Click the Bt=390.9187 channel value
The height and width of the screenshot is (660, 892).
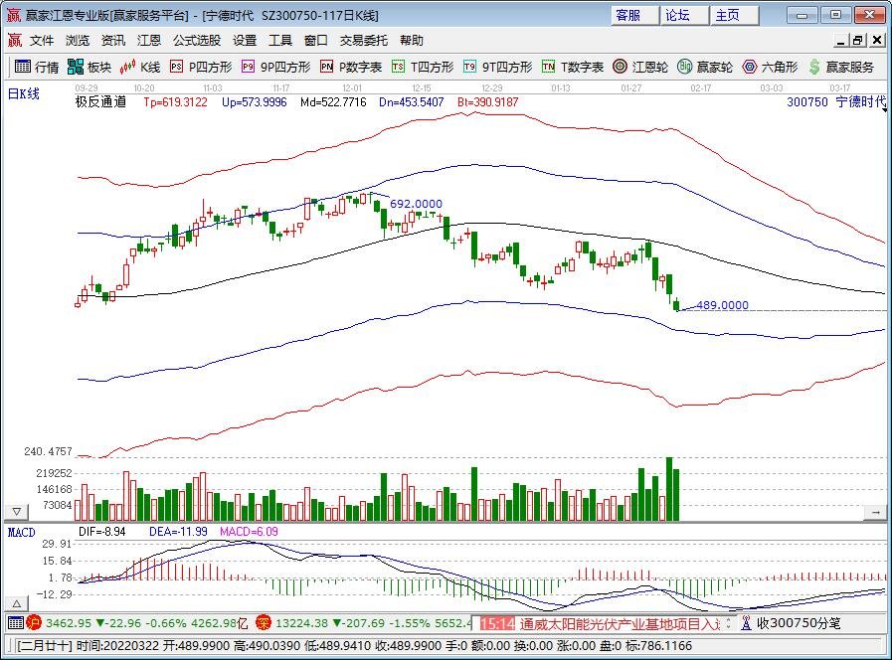click(x=488, y=102)
